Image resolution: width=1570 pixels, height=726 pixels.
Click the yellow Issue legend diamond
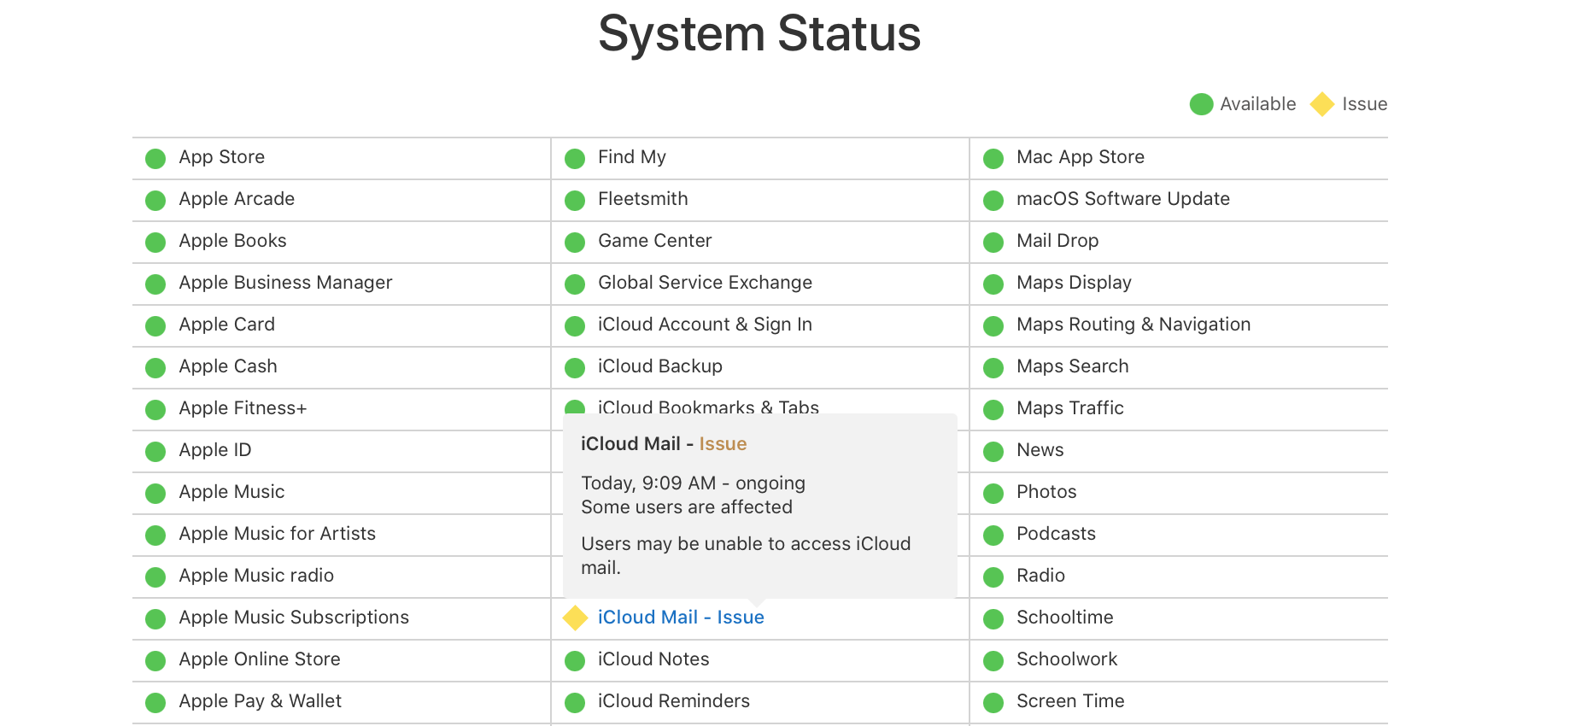point(1321,104)
